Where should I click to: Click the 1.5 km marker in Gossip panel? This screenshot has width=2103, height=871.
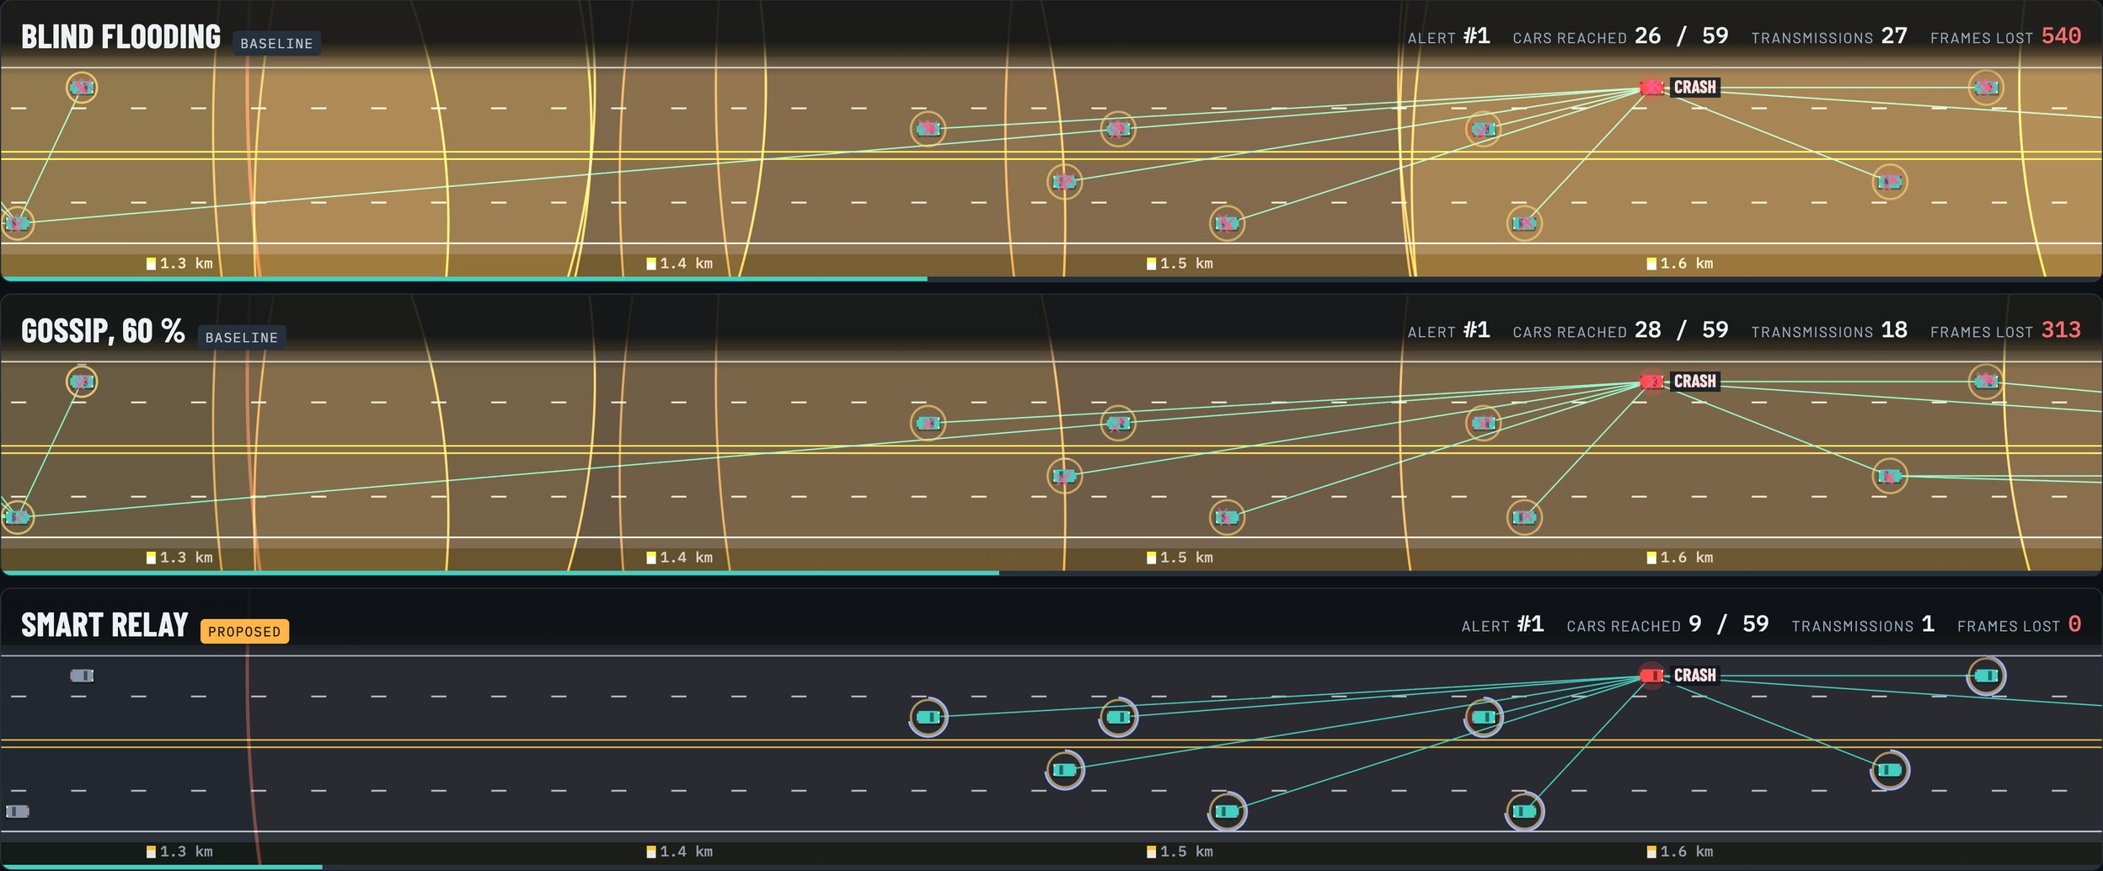point(1180,558)
